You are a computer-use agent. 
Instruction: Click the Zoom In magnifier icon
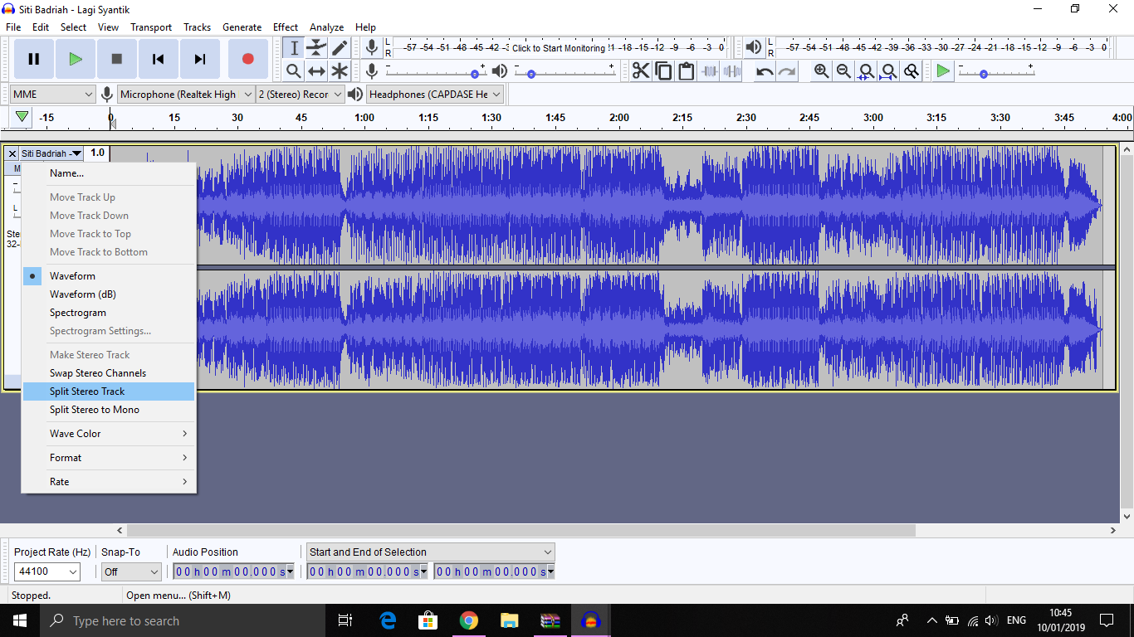coord(821,71)
